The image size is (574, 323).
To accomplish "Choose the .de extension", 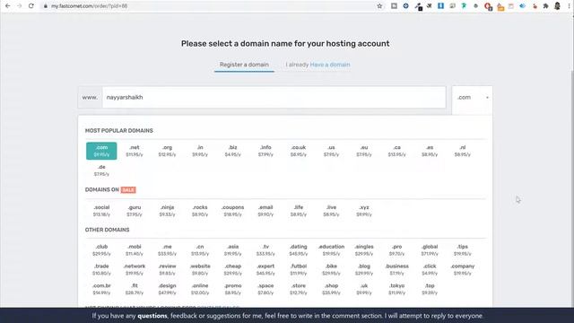I will (101, 170).
